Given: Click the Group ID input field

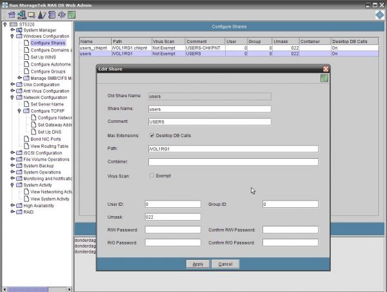Looking at the screenshot, I should [x=290, y=204].
